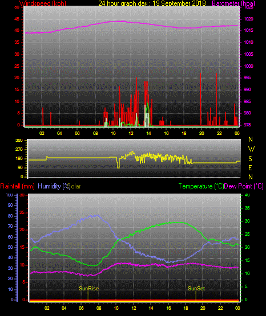Click the 45 kph windspeed scale value
This screenshot has height=316, width=266.
point(17,19)
